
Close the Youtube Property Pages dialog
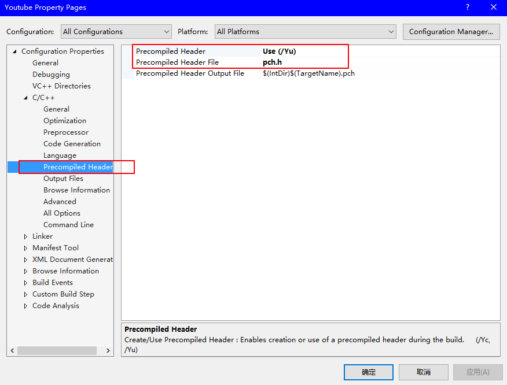[494, 7]
